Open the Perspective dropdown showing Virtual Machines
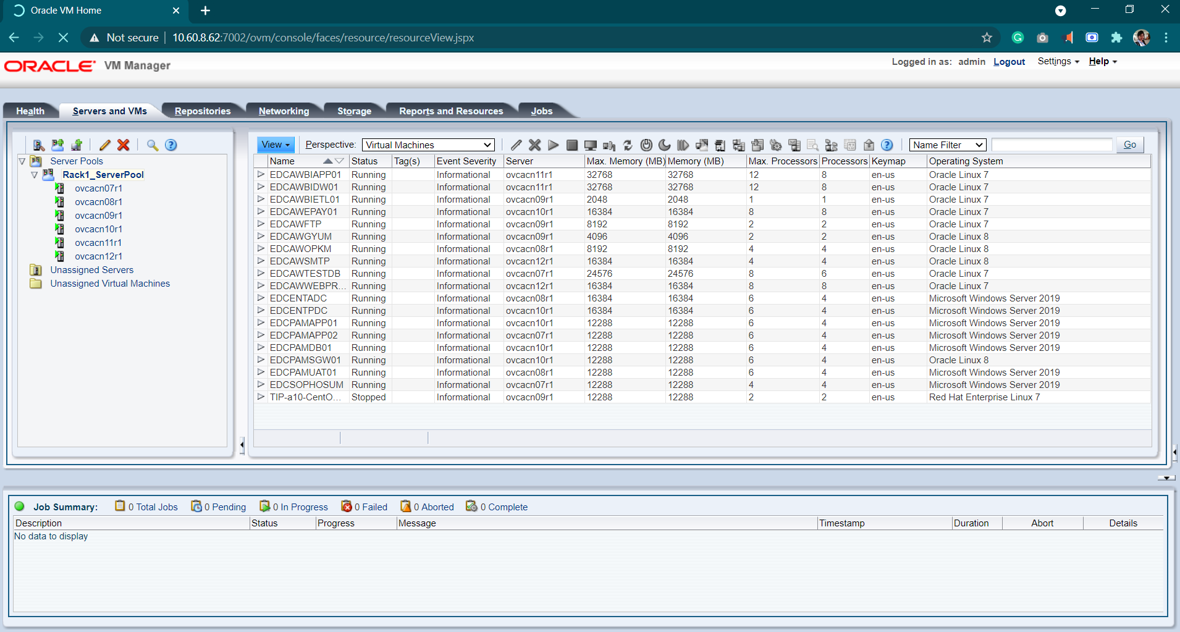 tap(428, 145)
